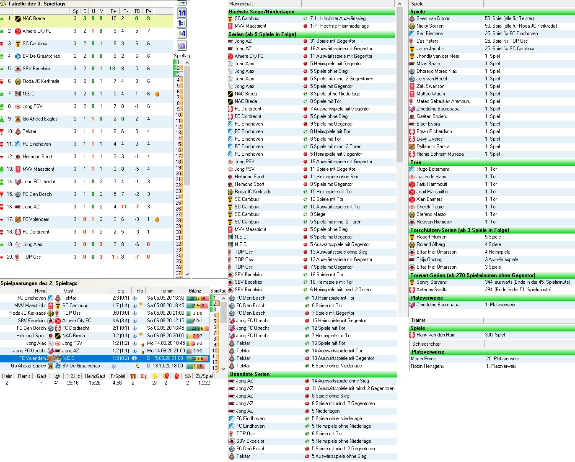The image size is (575, 462).
Task: Click the "Trainer" panel header
Action: click(x=446, y=321)
